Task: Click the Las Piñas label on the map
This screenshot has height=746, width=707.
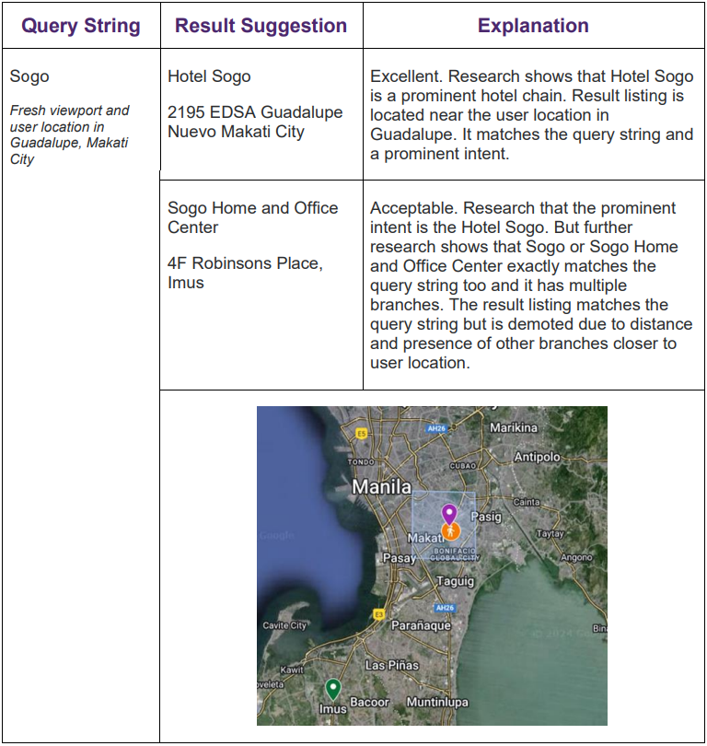Action: [392, 665]
